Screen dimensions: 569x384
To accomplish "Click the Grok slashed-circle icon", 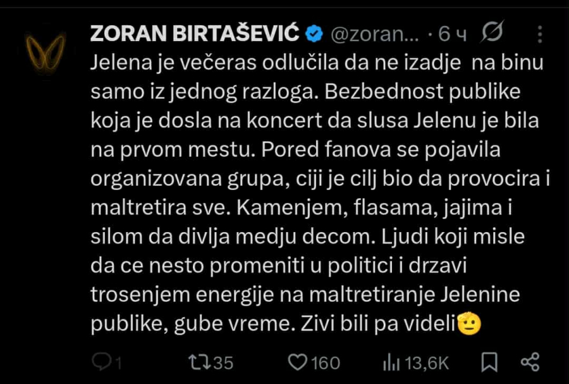I will [x=491, y=32].
